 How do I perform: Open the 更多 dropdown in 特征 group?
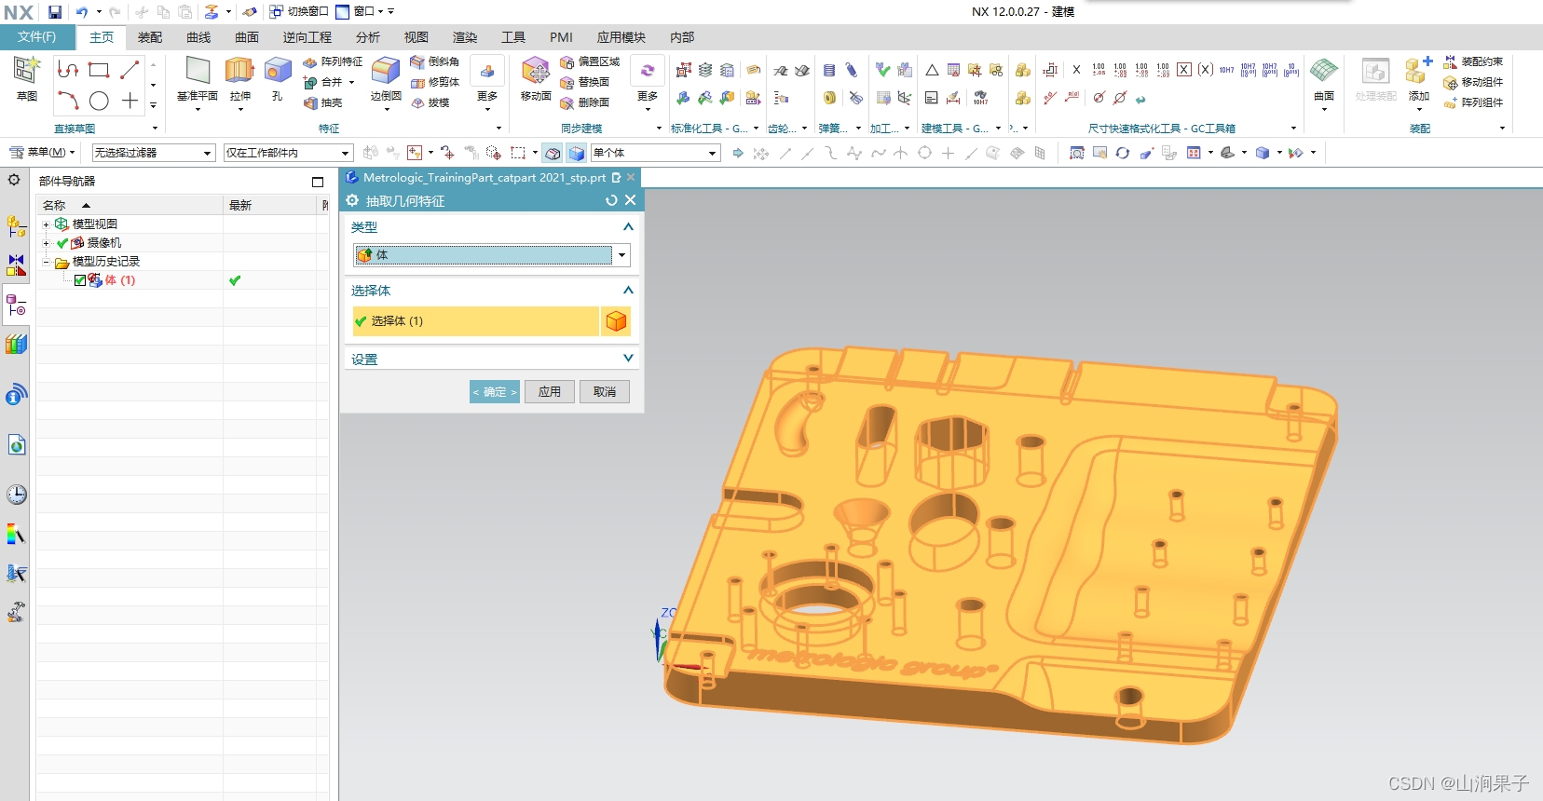487,83
